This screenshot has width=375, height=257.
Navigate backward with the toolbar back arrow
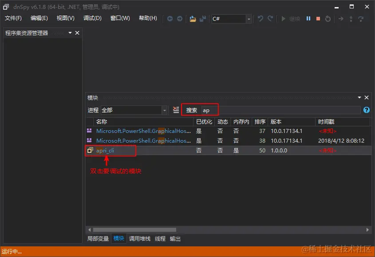tap(170, 19)
